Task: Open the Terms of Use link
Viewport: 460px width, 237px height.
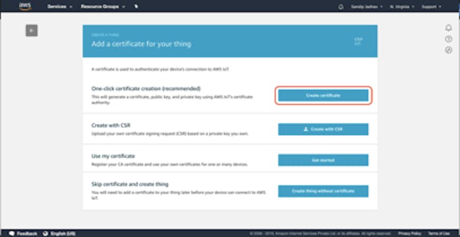Action: (439, 233)
